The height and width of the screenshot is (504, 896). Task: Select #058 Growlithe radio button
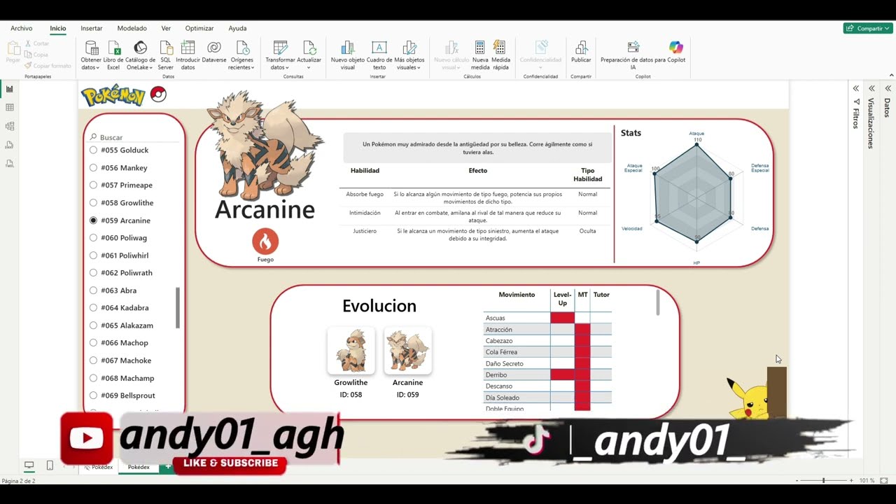click(93, 203)
